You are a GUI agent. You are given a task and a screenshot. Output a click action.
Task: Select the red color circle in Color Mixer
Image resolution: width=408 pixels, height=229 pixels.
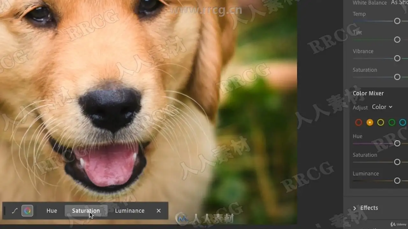pos(359,122)
